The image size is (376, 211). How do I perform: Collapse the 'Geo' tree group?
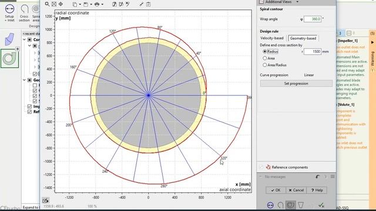[x=24, y=80]
